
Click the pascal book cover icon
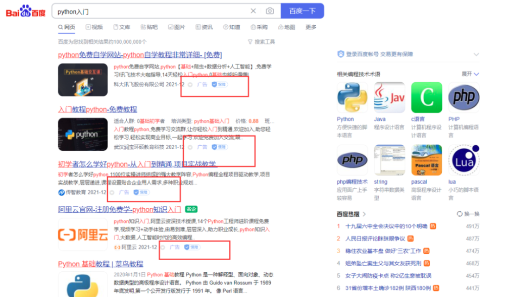pos(427,160)
